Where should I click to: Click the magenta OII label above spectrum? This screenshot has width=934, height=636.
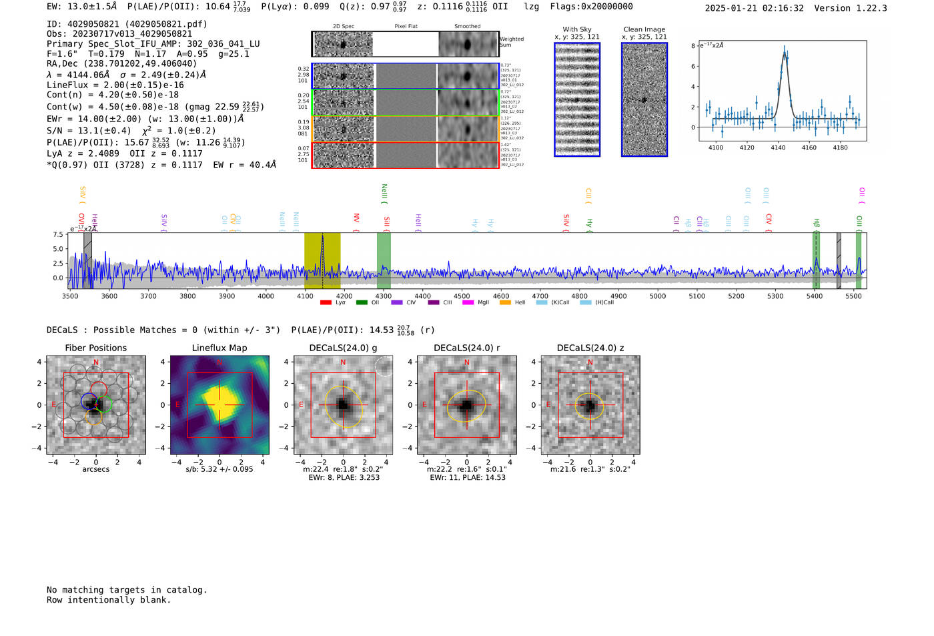[x=862, y=195]
